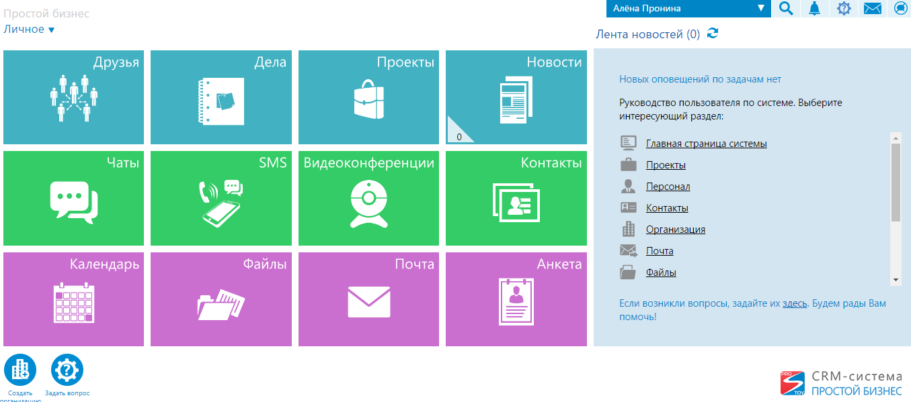
Task: Open the Файлы guide link
Action: (x=661, y=272)
